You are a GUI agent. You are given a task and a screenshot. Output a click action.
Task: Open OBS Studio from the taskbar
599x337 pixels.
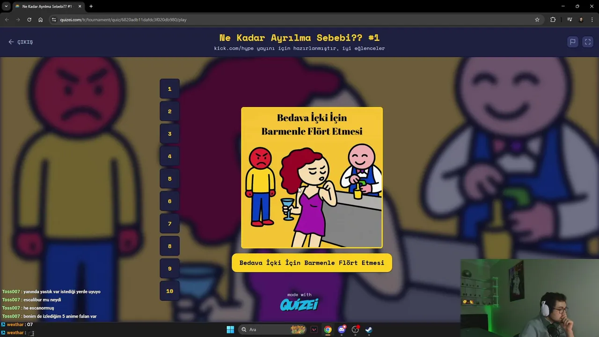tap(355, 330)
